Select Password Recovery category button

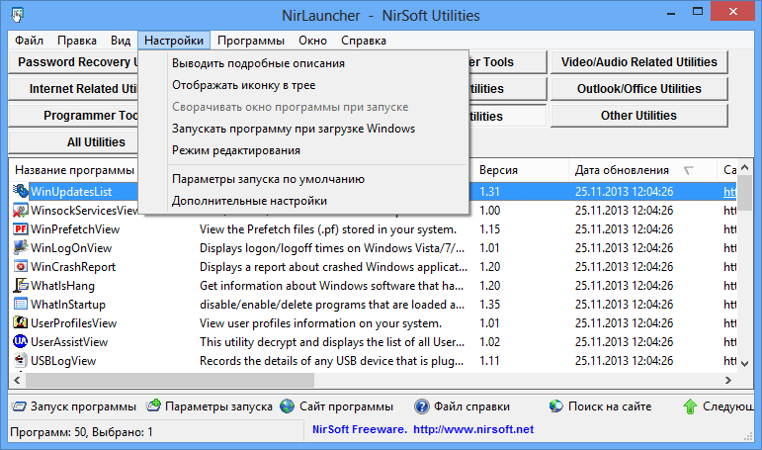tap(74, 61)
